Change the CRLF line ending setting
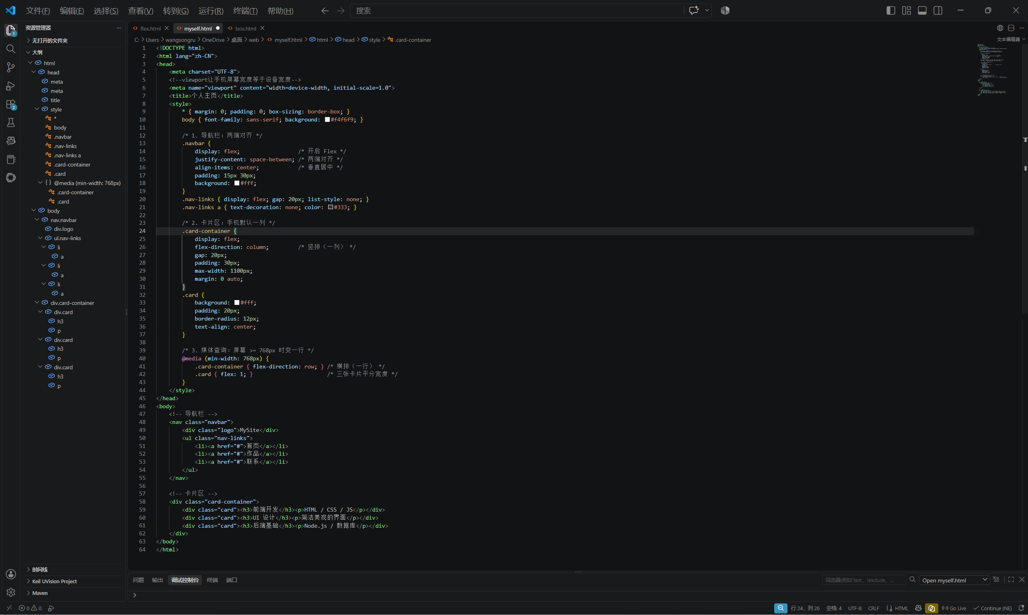This screenshot has height=615, width=1028. (x=874, y=608)
